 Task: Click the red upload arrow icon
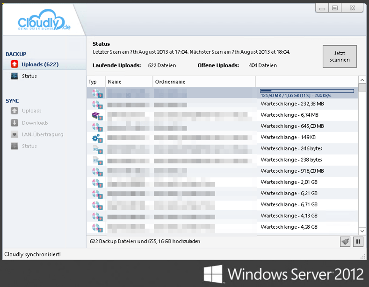14,64
